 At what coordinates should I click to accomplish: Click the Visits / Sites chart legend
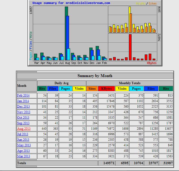[x=146, y=4]
